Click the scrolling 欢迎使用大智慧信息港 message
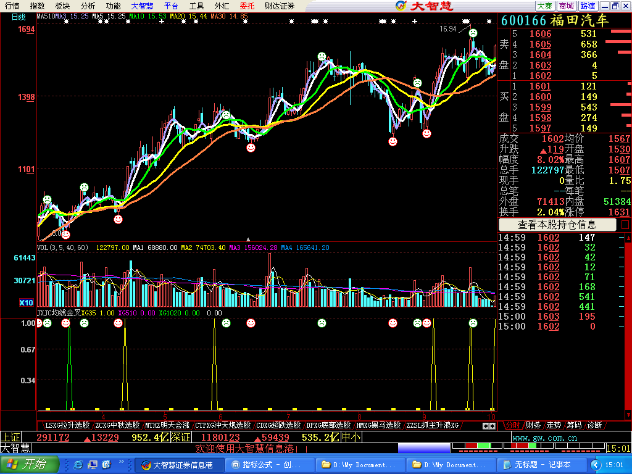Screen dimensions: 632x474 pyautogui.click(x=252, y=448)
